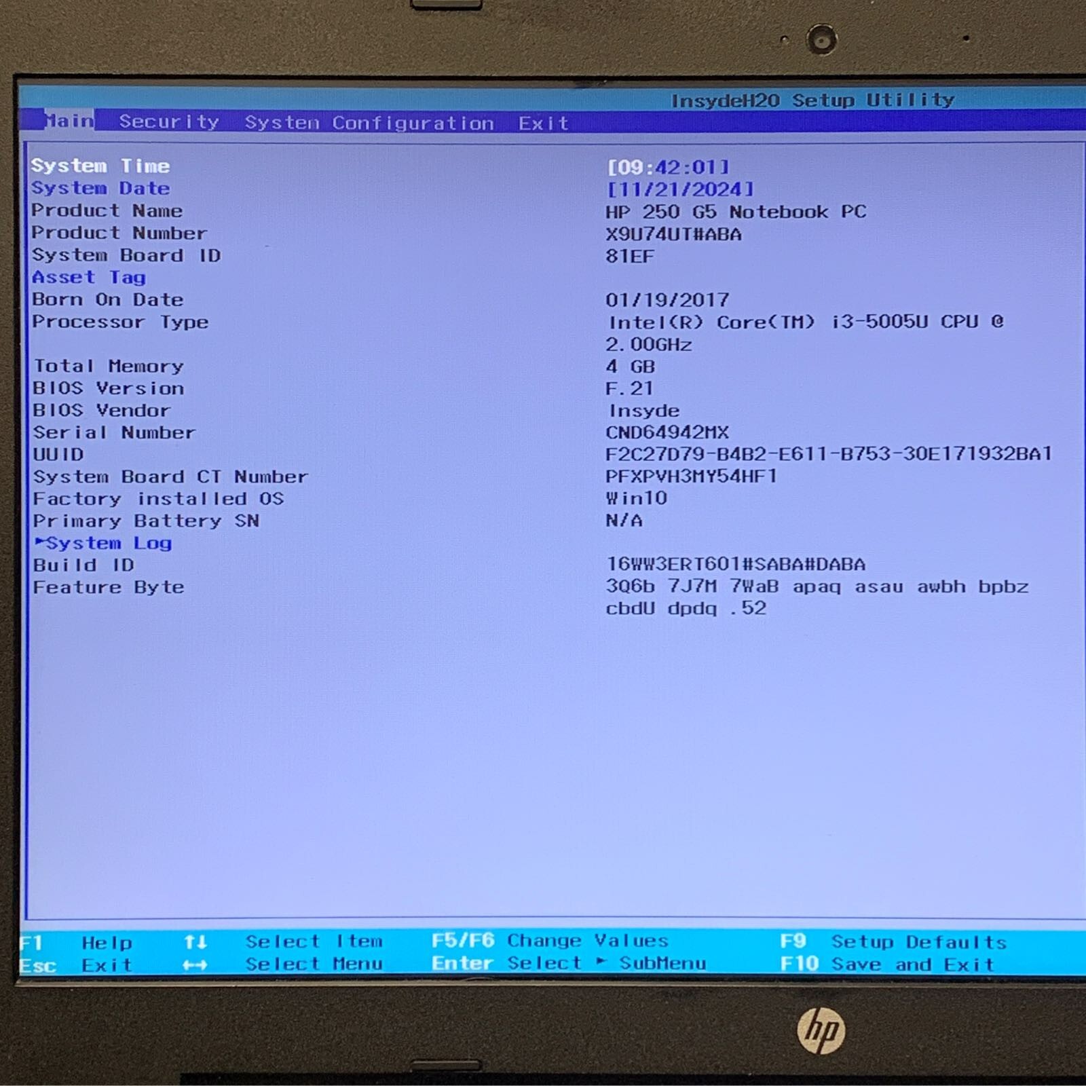Viewport: 1086px width, 1086px height.
Task: Expand the System Log submenu
Action: tap(103, 543)
